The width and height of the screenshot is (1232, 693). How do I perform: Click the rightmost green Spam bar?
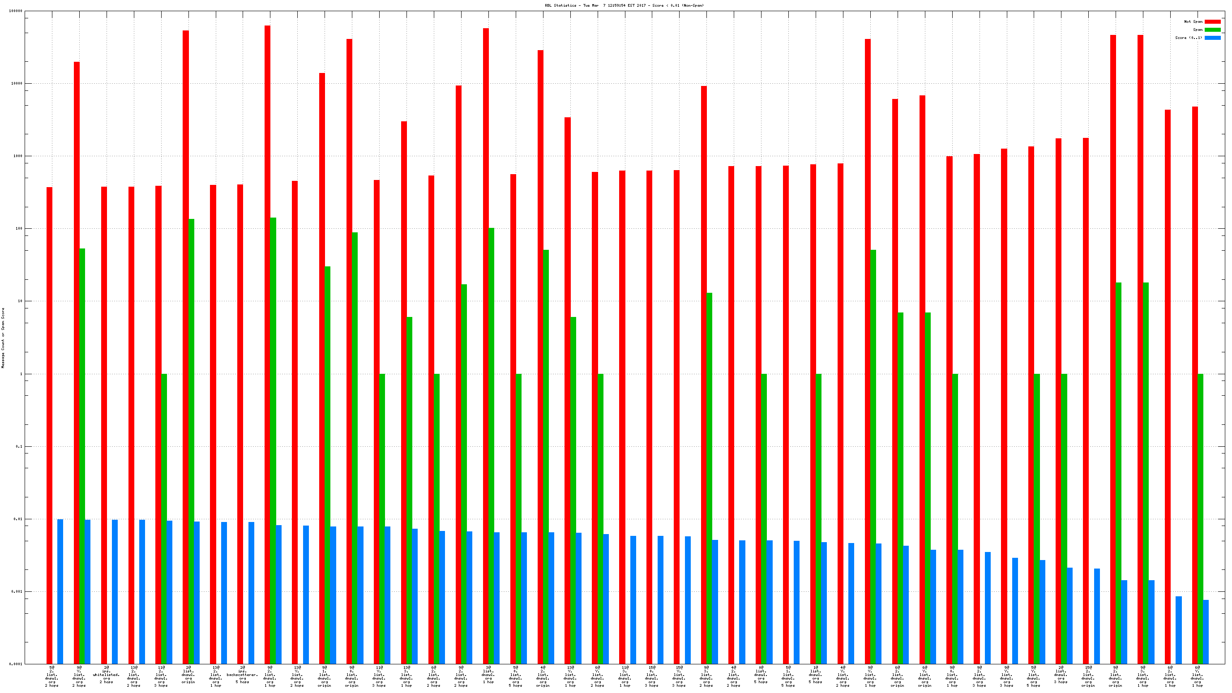click(1200, 518)
